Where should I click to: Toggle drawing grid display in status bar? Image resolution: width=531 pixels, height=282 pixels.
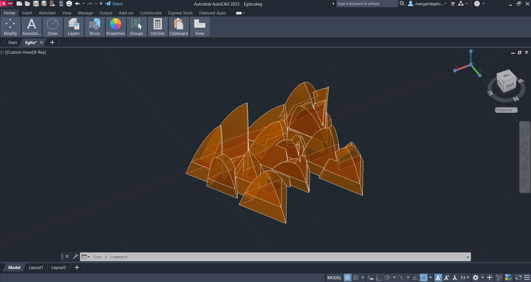pos(347,278)
